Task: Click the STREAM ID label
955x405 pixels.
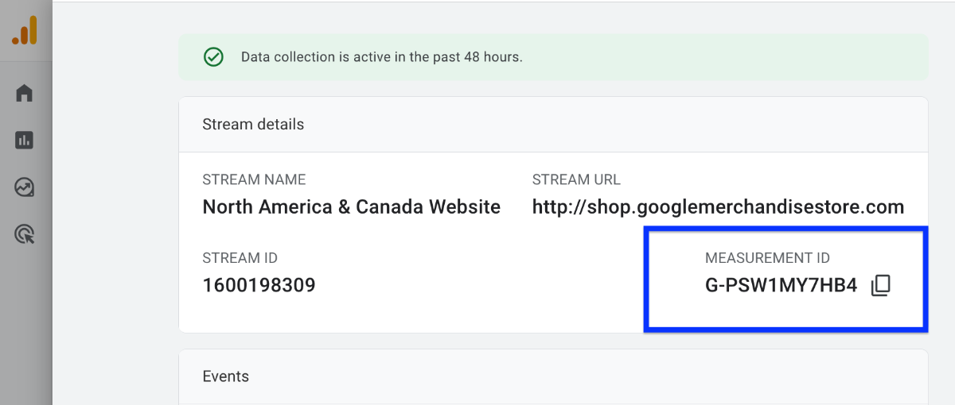Action: [x=240, y=258]
